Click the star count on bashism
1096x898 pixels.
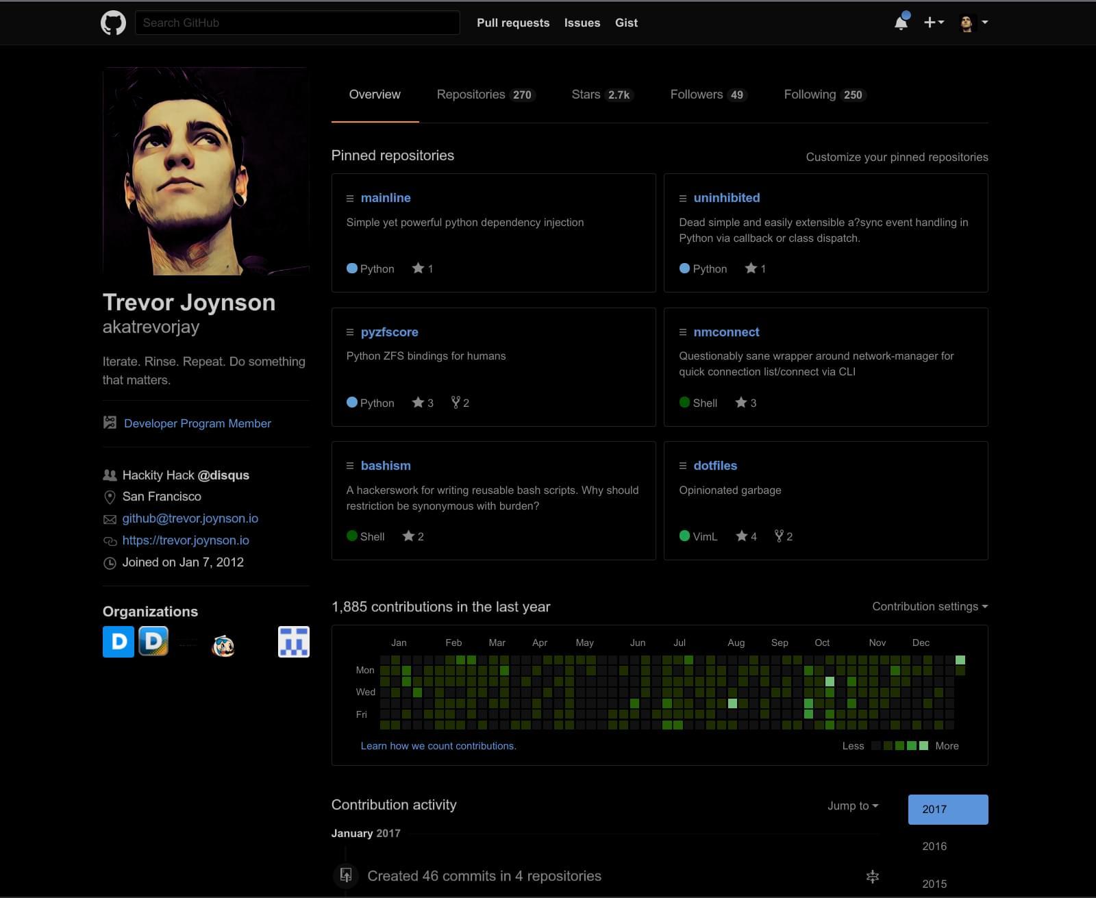click(412, 536)
